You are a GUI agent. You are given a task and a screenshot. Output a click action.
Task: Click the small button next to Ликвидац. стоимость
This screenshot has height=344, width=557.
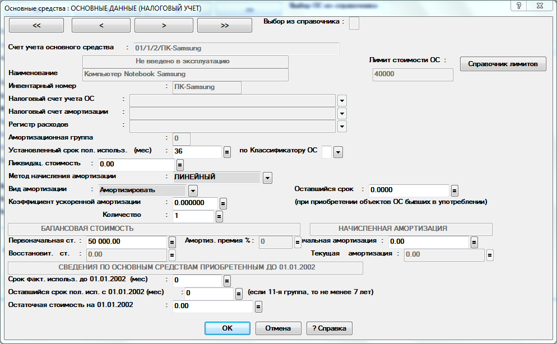pyautogui.click(x=180, y=165)
